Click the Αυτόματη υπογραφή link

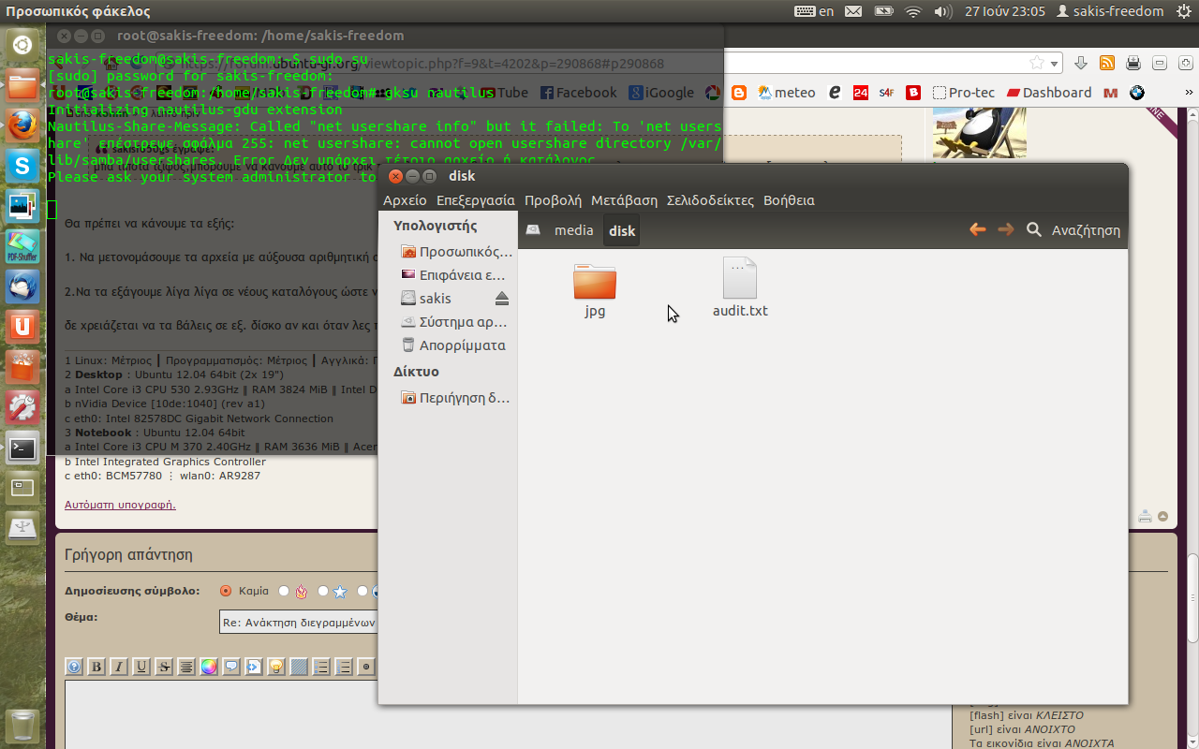point(120,505)
